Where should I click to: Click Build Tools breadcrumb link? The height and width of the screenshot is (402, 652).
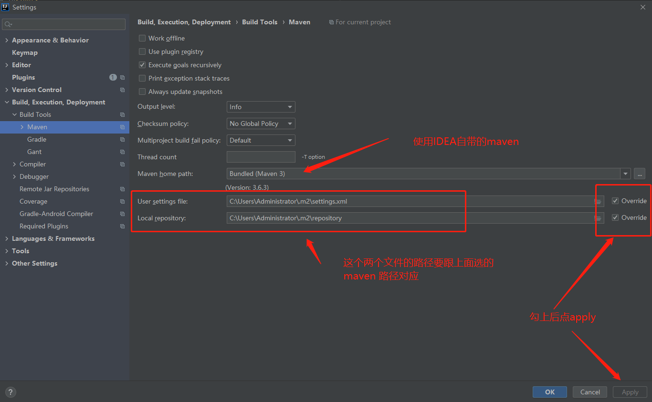coord(260,22)
